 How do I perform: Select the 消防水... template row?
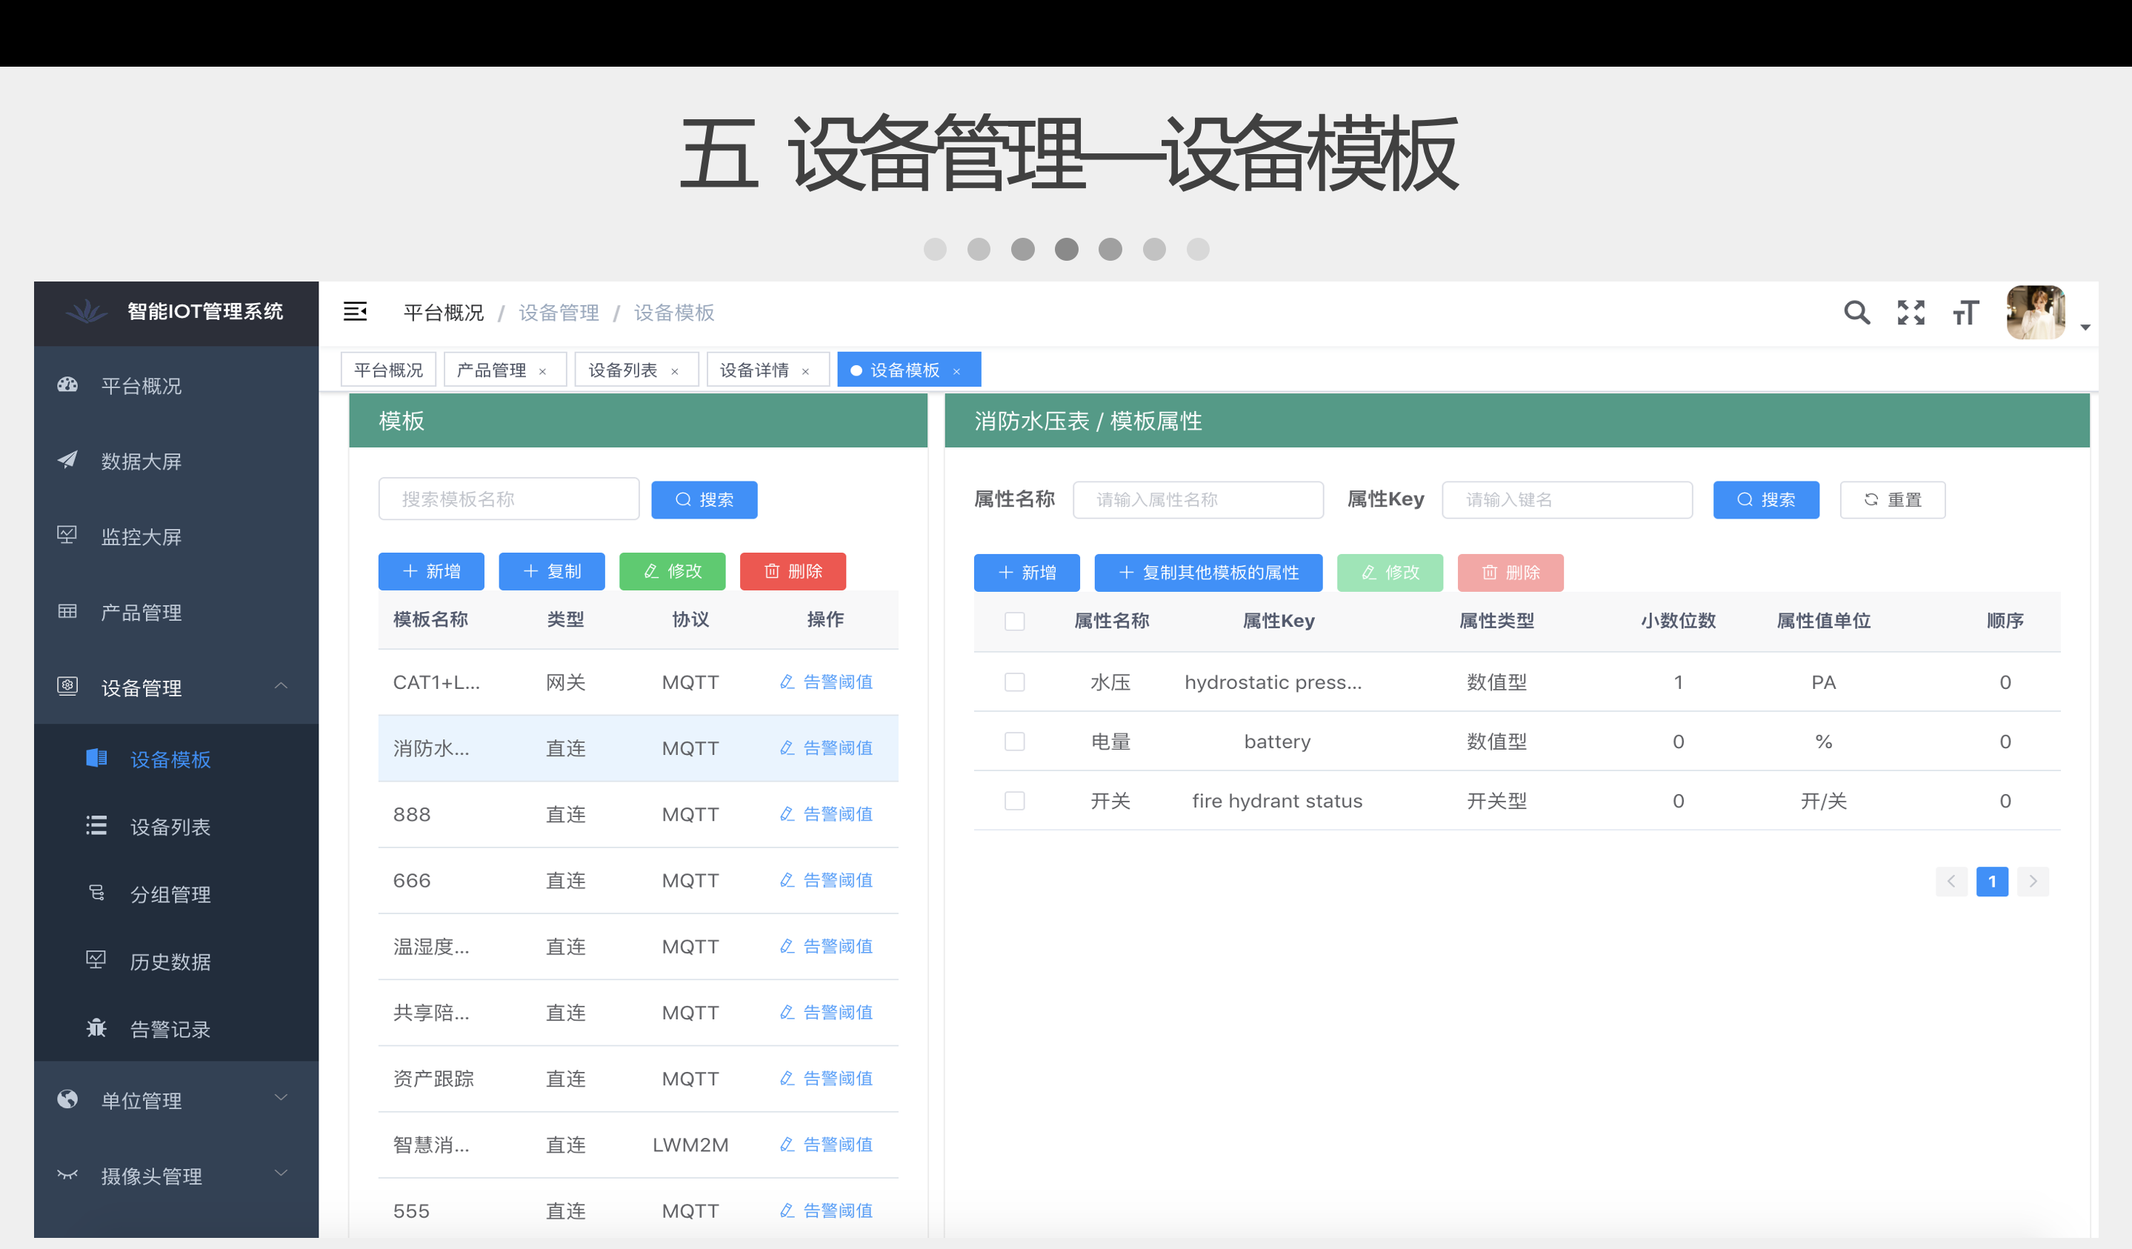[638, 748]
